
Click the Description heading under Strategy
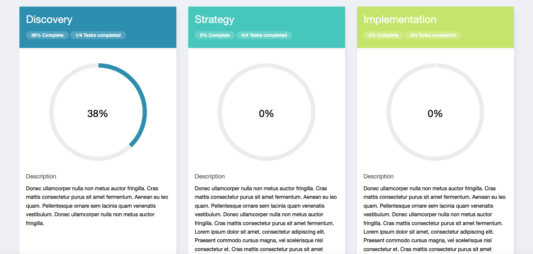click(x=210, y=176)
